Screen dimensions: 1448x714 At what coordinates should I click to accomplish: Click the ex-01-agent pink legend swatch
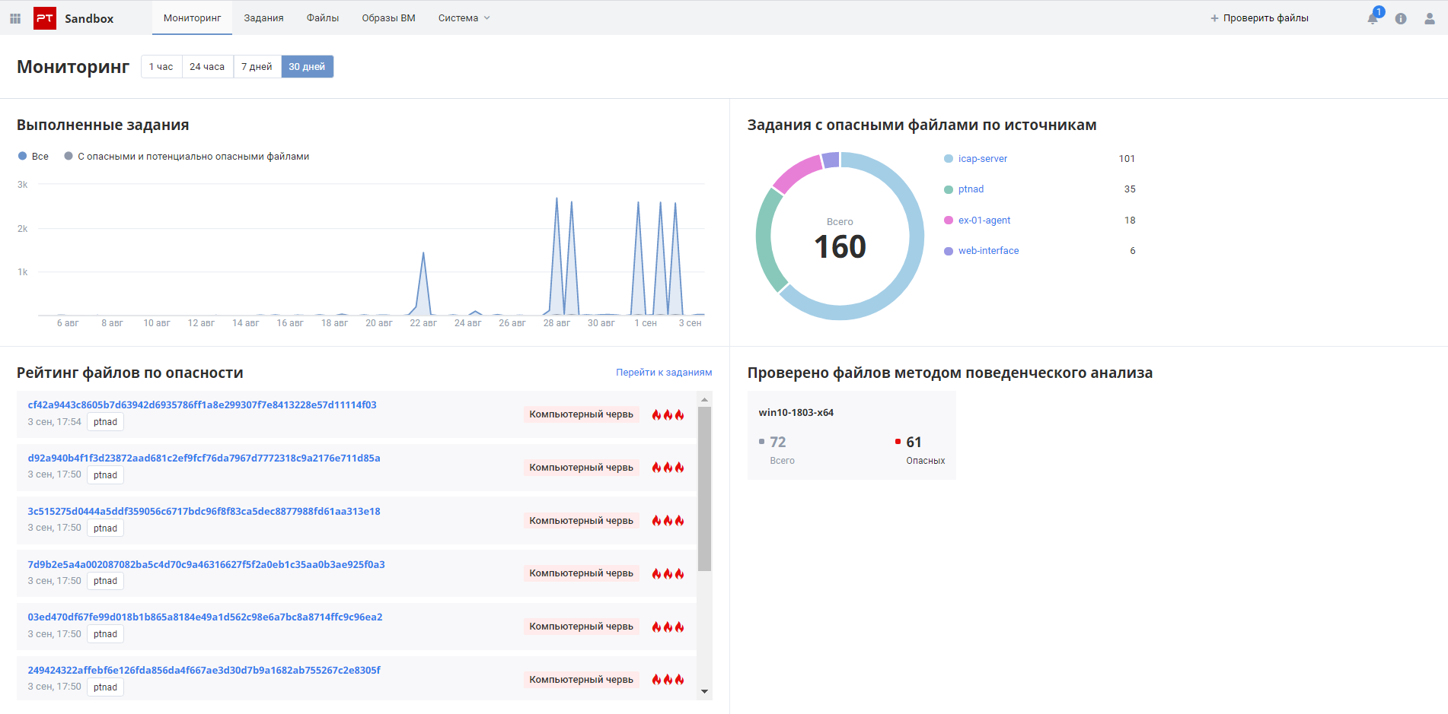pos(949,221)
